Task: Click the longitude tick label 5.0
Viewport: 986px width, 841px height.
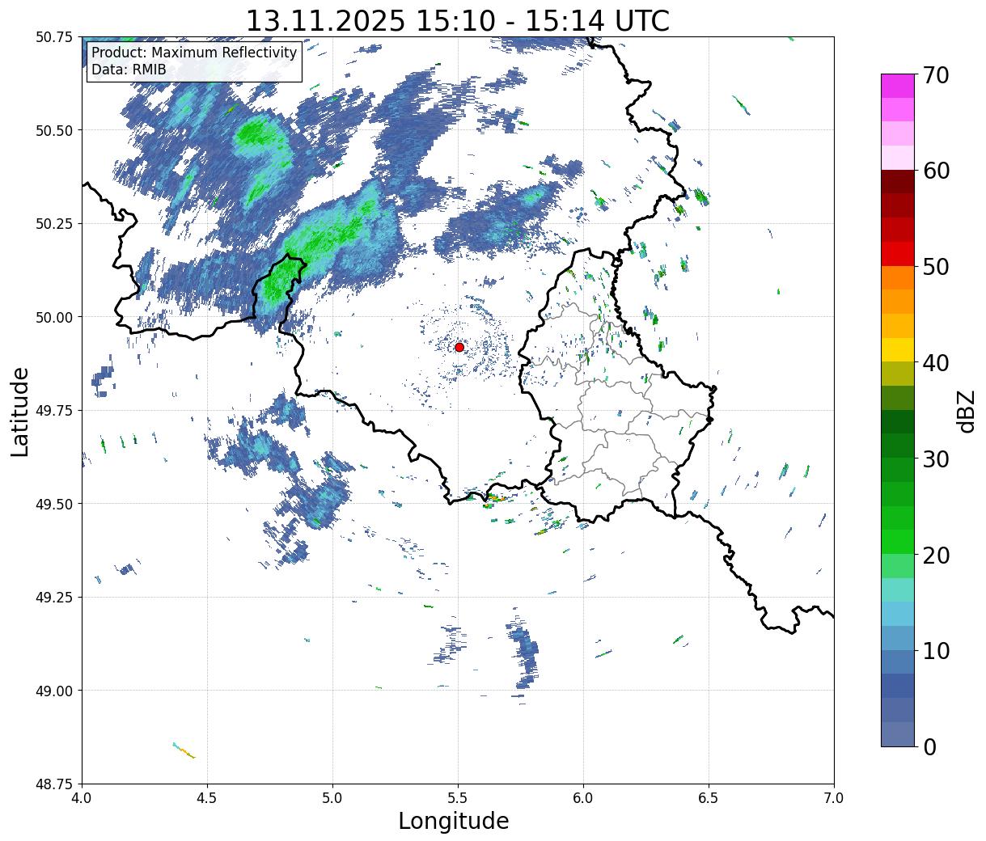Action: (x=332, y=798)
